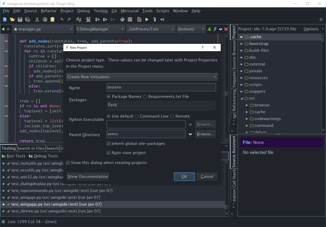Screen dimensions: 326x227
Task: Click the green warning triangle icon
Action: point(209,29)
